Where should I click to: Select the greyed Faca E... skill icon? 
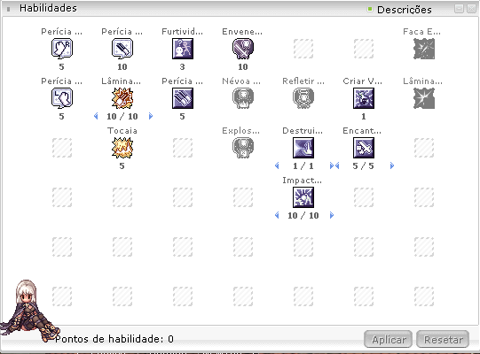424,49
